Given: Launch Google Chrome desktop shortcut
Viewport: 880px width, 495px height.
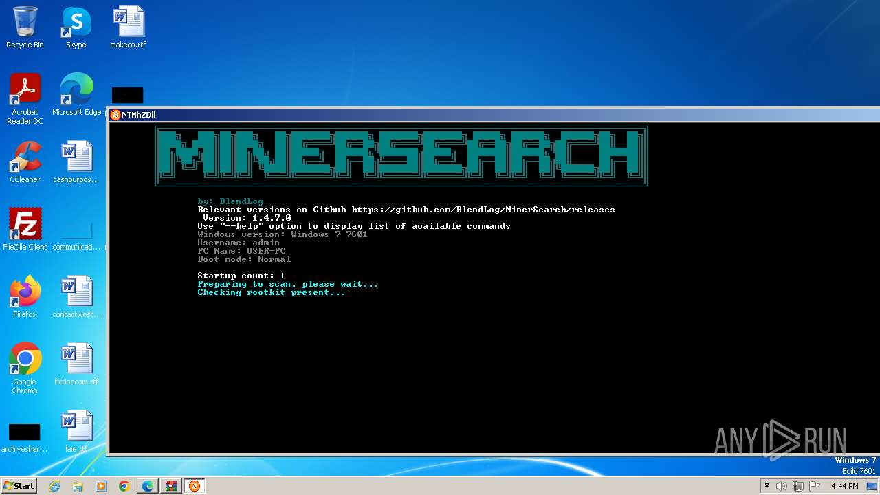Looking at the screenshot, I should (x=25, y=368).
